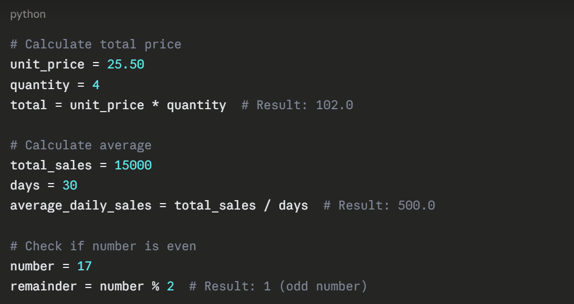Screen dimensions: 574x304
Task: Click the "# Calculate total price" comment
Action: coord(95,44)
